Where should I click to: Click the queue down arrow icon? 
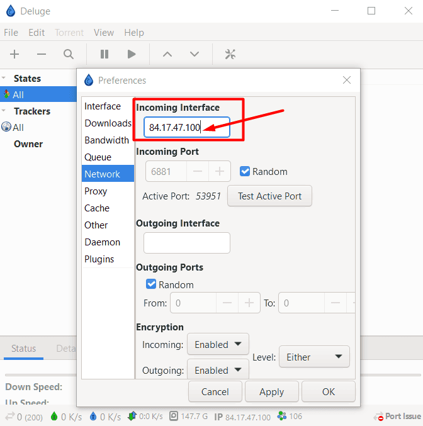(195, 54)
